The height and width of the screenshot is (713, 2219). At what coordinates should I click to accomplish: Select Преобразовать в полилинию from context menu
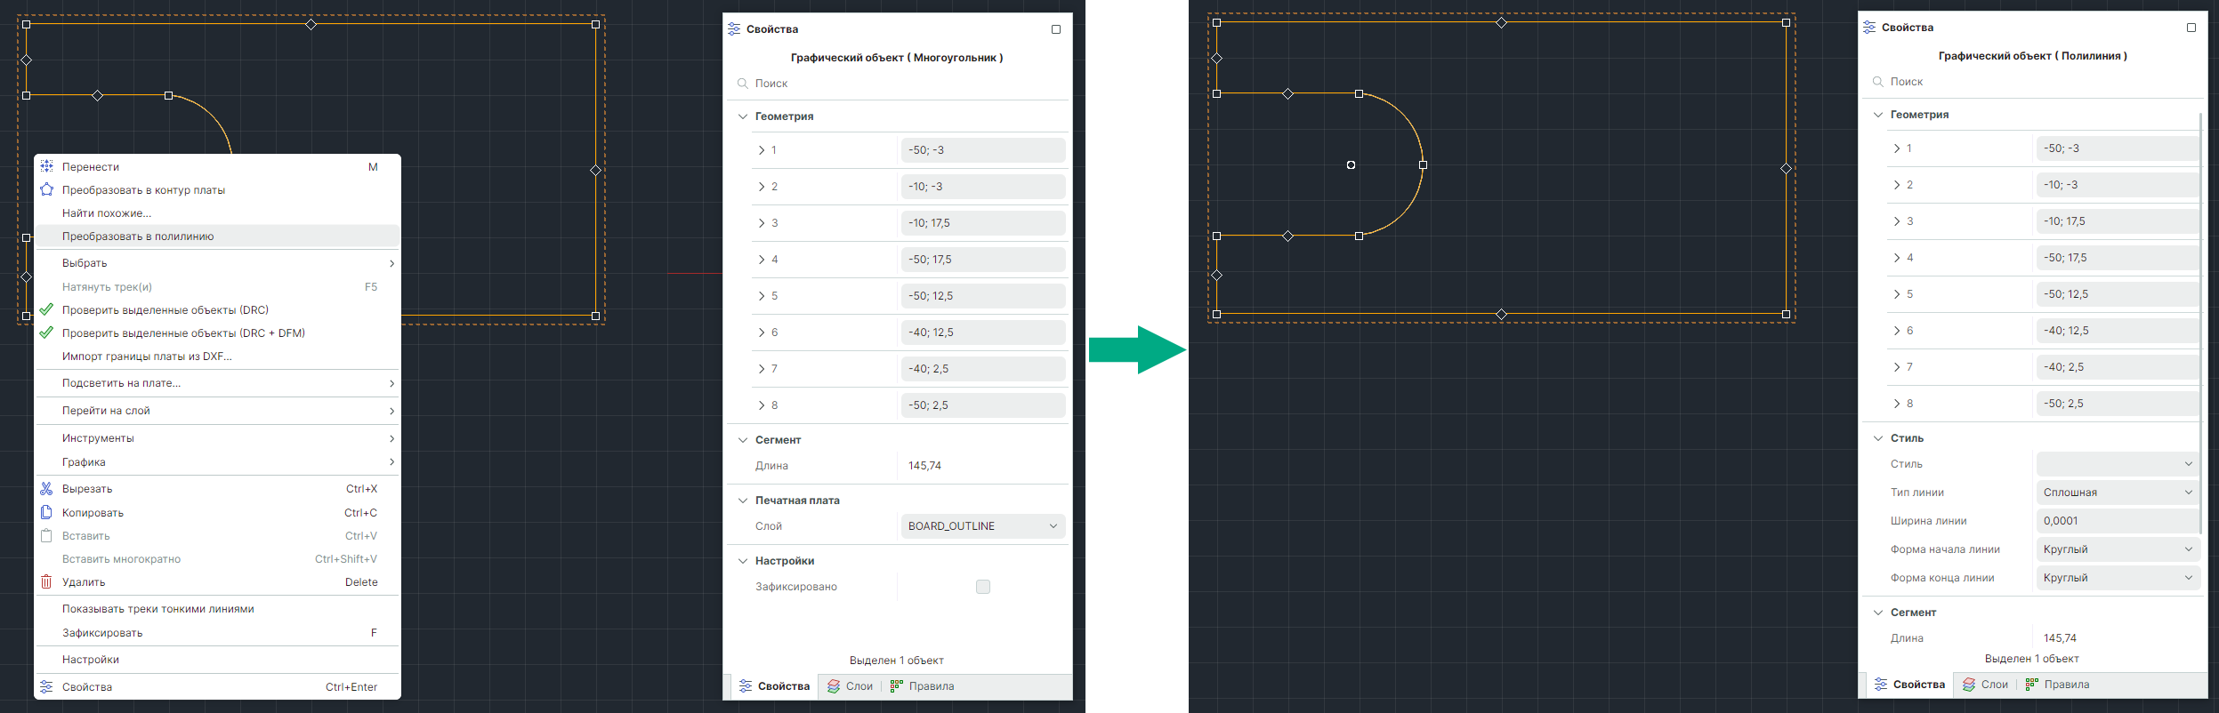tap(138, 236)
